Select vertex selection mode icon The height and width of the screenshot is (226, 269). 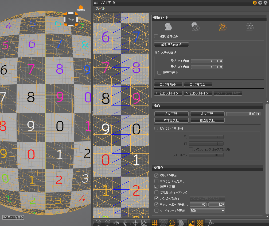point(250,27)
